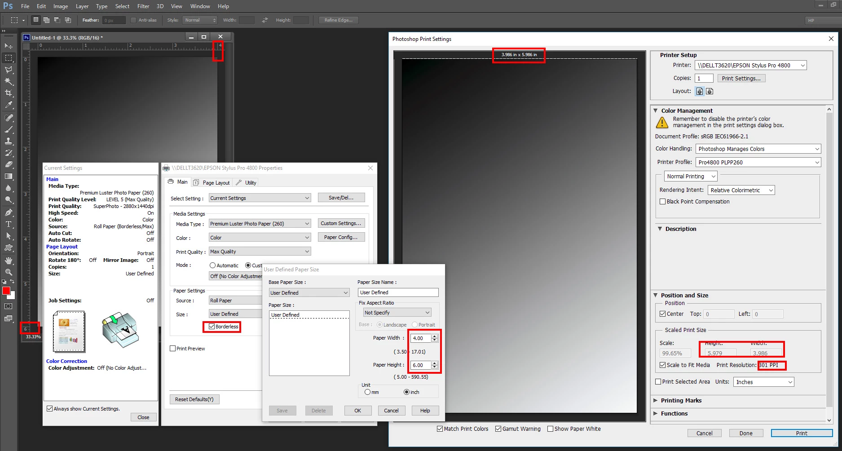Uncheck Always show Current Settings
The width and height of the screenshot is (842, 451).
(x=50, y=409)
